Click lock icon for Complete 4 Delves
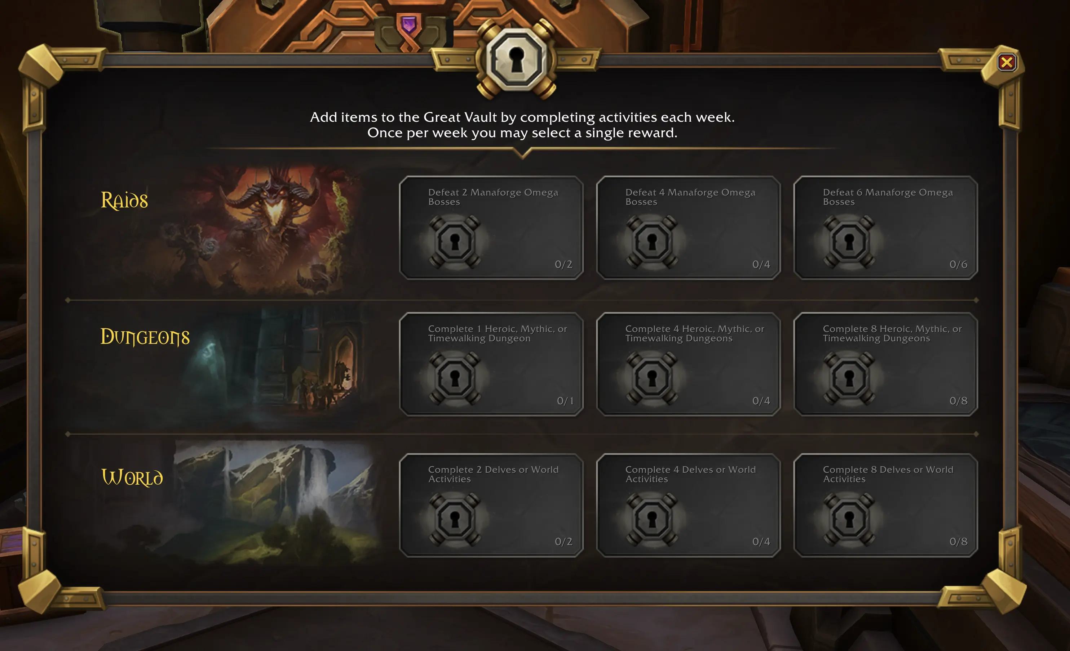Image resolution: width=1070 pixels, height=651 pixels. point(651,519)
